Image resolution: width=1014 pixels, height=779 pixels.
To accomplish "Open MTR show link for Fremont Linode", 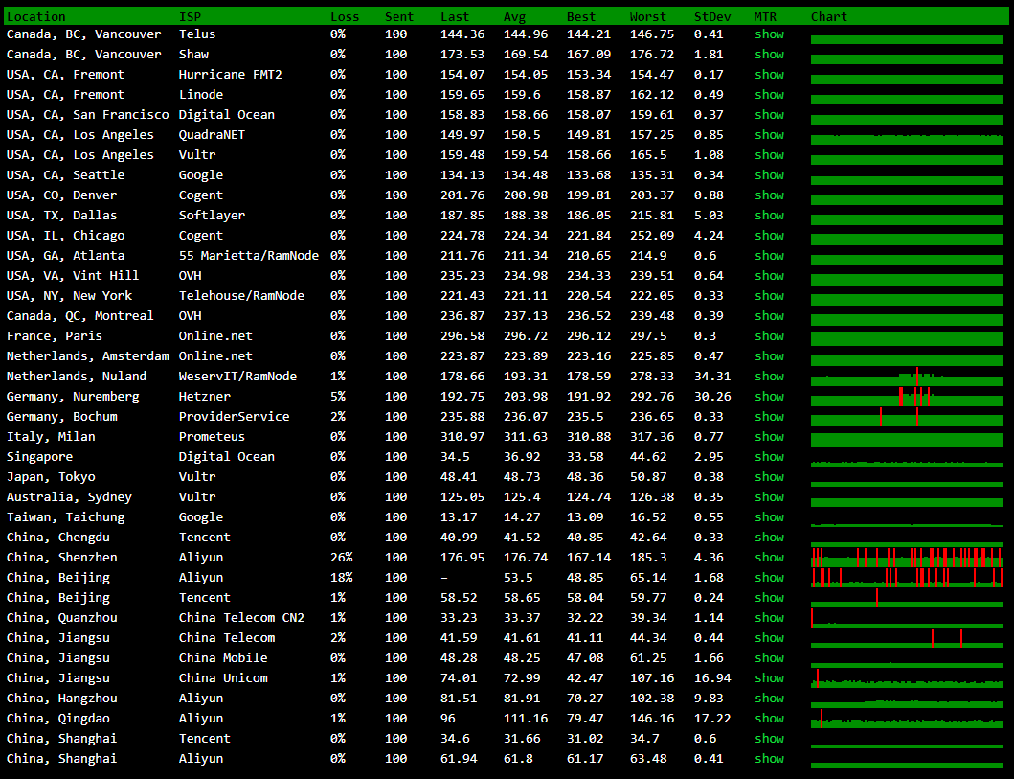I will 769,95.
